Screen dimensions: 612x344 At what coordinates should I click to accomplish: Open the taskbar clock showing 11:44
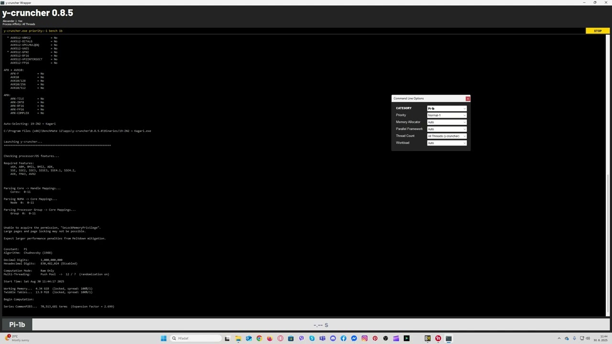[x=600, y=338]
